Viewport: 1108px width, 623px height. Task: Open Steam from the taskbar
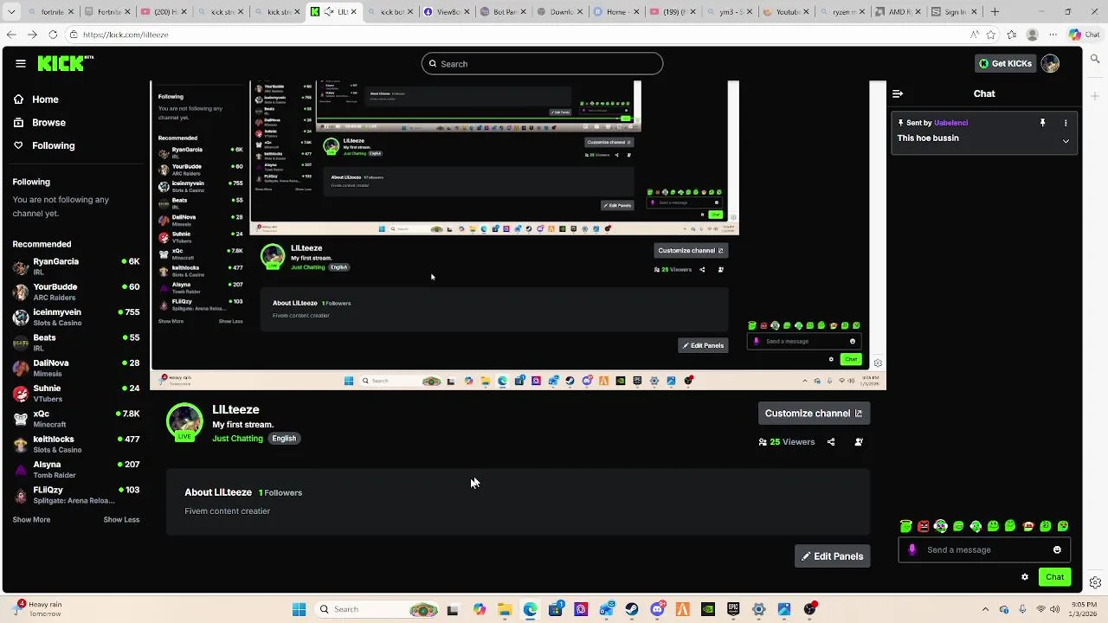pyautogui.click(x=632, y=610)
